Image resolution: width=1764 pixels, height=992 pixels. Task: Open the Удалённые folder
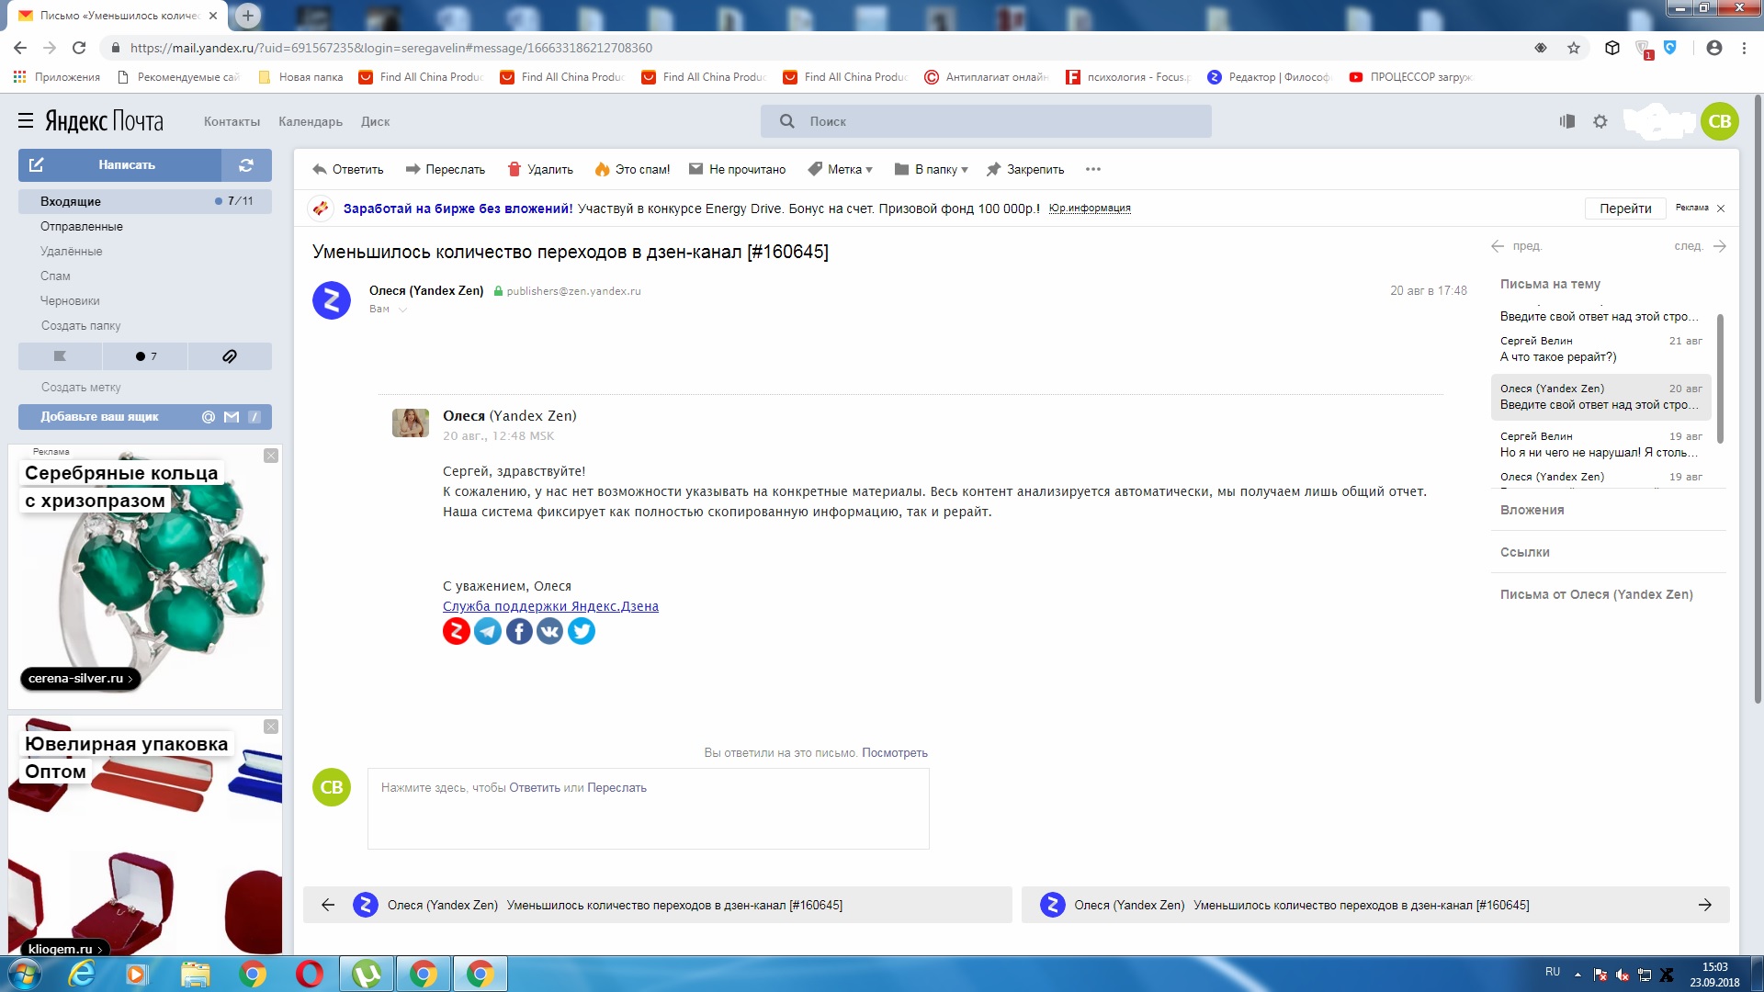click(x=71, y=251)
